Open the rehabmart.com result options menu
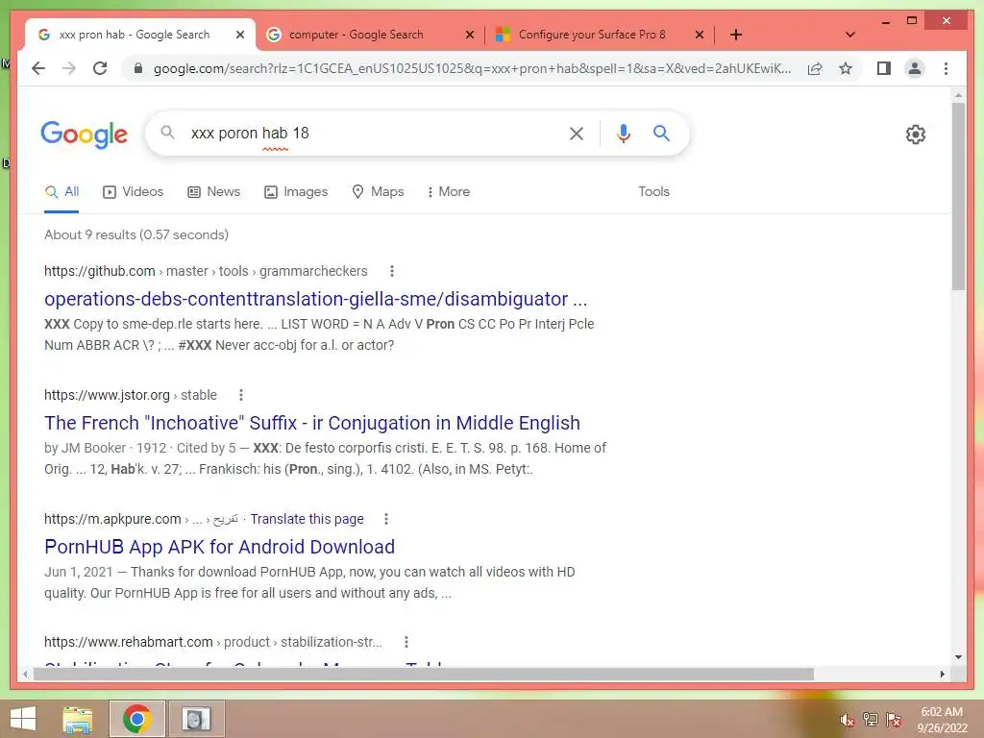The width and height of the screenshot is (984, 738). point(406,642)
